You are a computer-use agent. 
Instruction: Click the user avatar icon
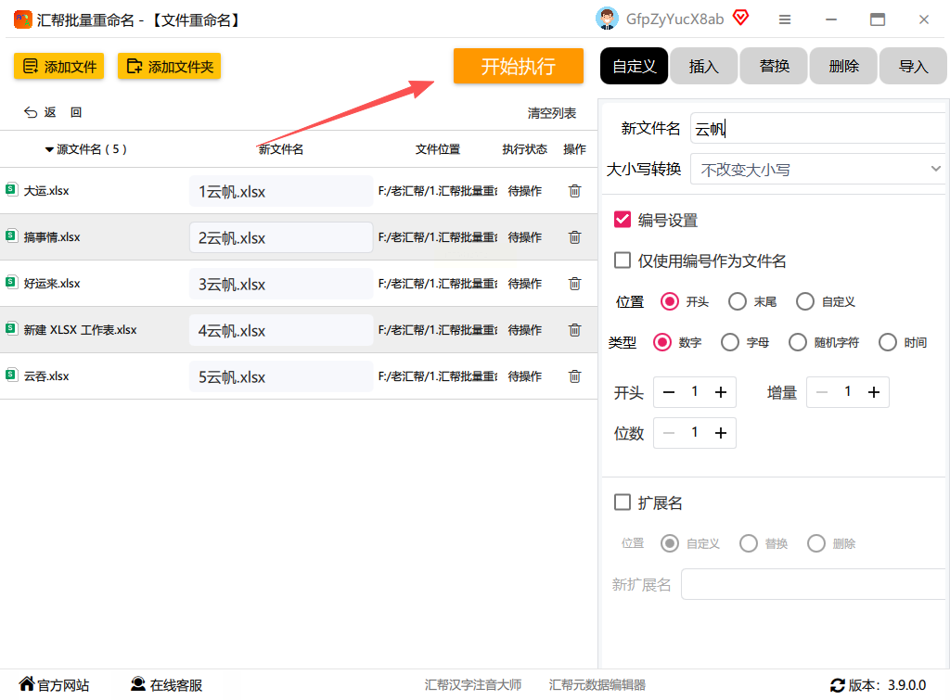tap(607, 19)
